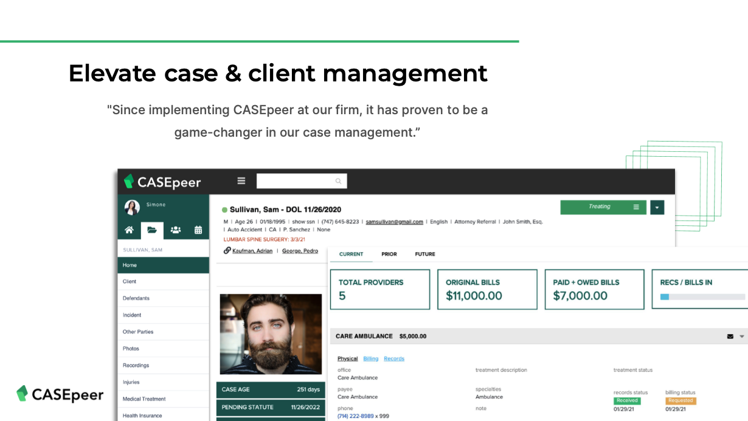
Task: Switch to the PRIOR tab
Action: [x=389, y=254]
